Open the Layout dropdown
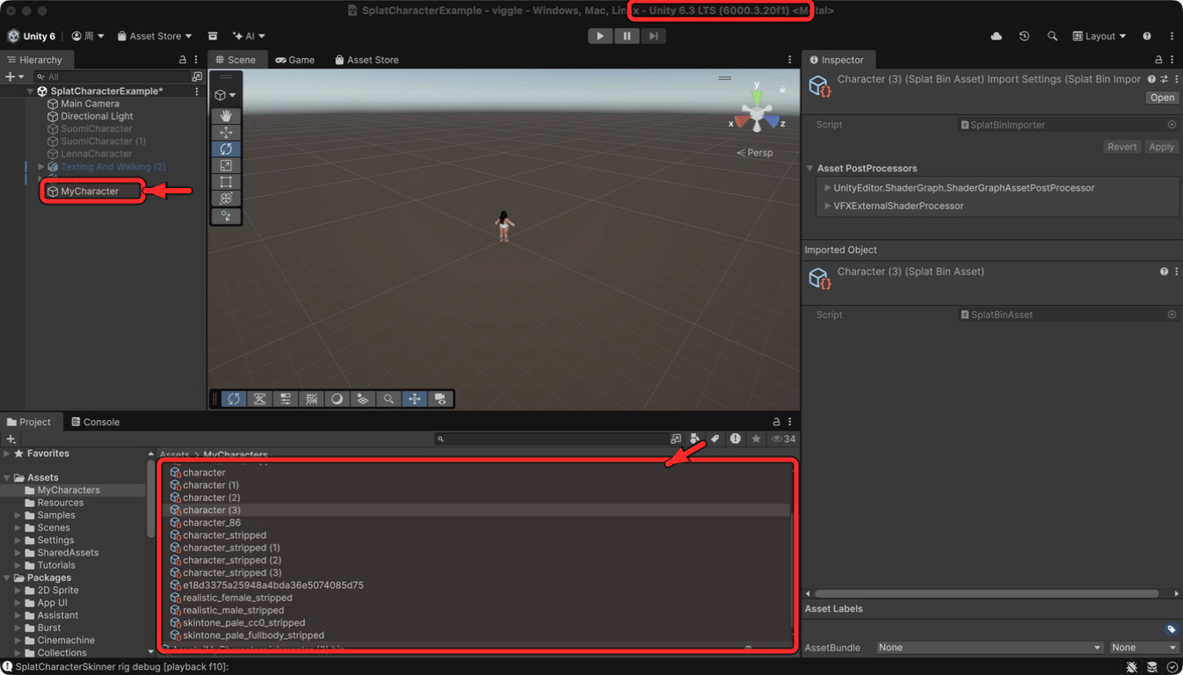The height and width of the screenshot is (675, 1183). (1100, 36)
